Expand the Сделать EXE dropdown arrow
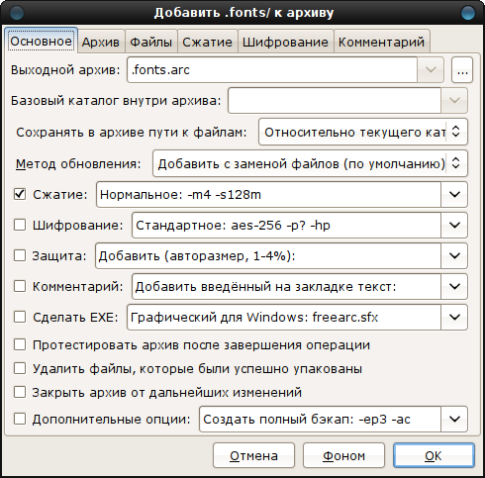This screenshot has width=485, height=478. 454,318
